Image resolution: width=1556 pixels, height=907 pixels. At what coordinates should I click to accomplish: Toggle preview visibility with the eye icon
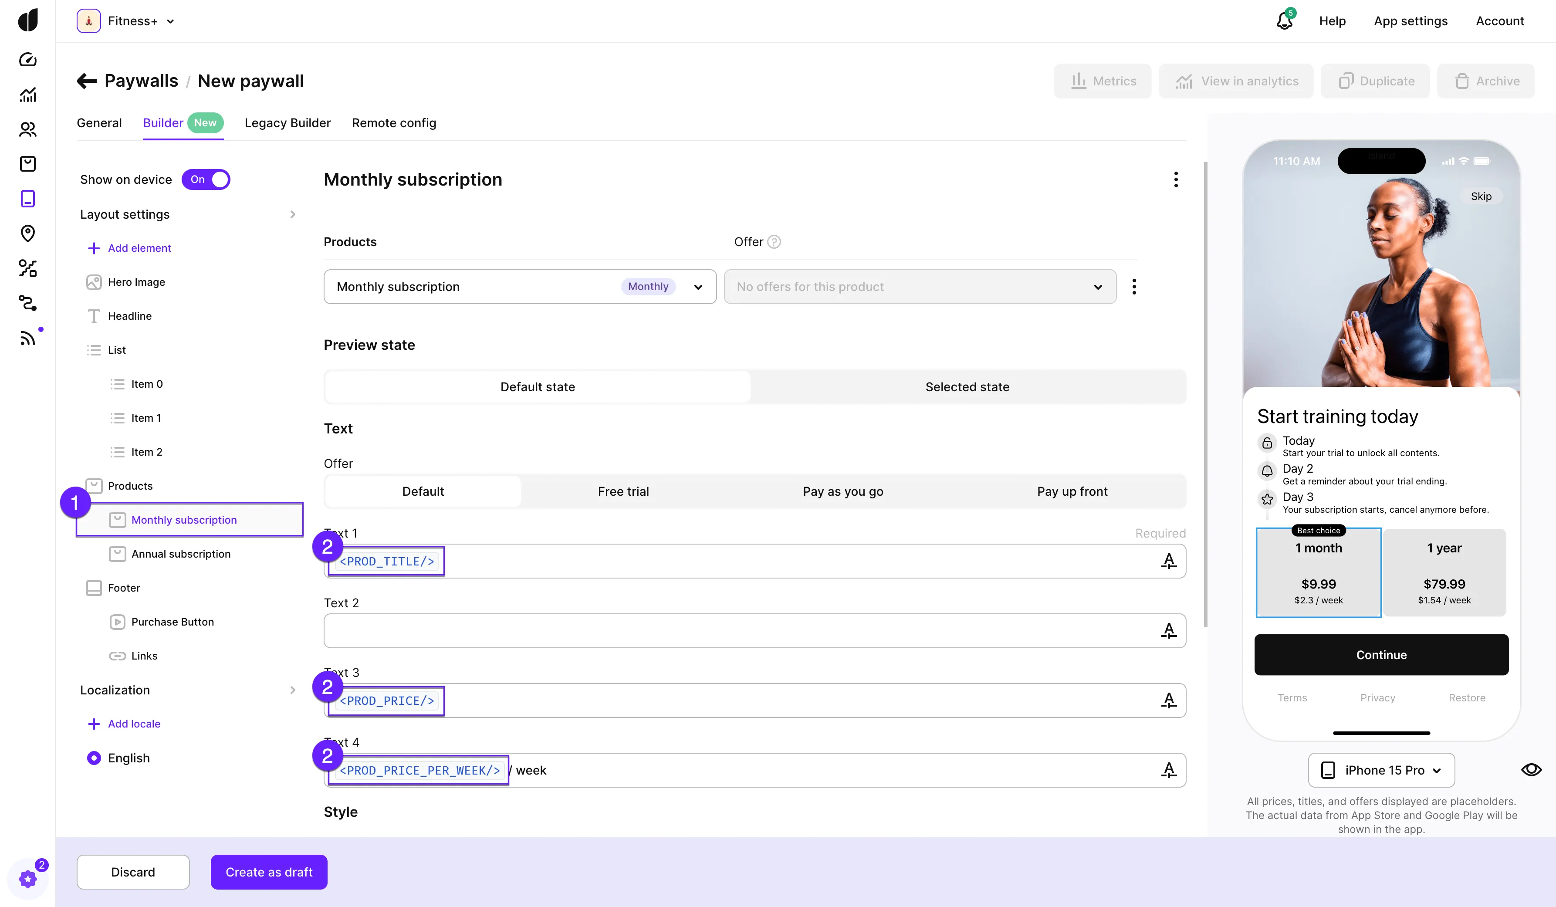pyautogui.click(x=1531, y=770)
